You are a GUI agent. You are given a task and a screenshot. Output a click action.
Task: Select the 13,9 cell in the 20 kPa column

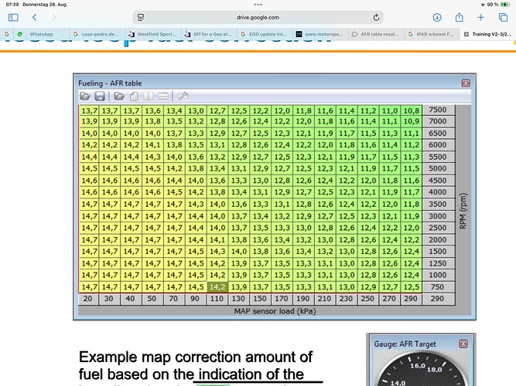[89, 121]
